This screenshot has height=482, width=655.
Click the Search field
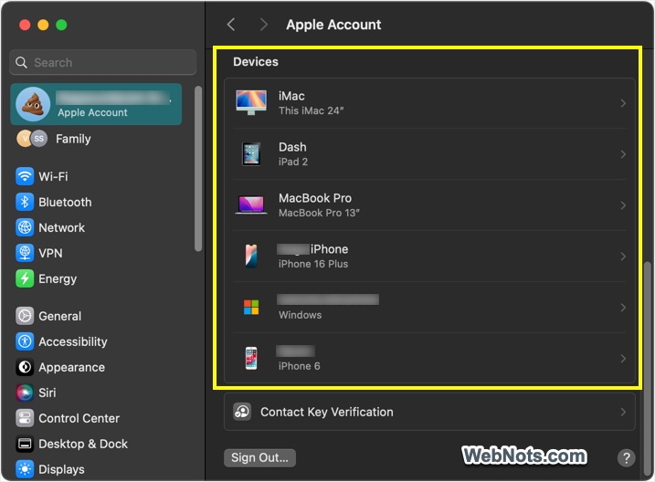102,62
